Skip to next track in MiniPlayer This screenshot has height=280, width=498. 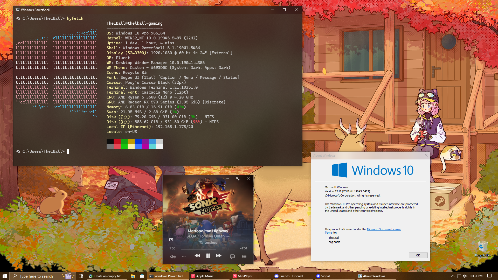218,256
